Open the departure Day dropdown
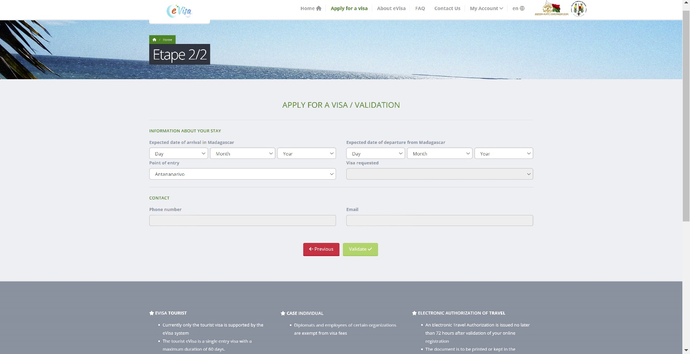The width and height of the screenshot is (690, 354). pyautogui.click(x=375, y=154)
